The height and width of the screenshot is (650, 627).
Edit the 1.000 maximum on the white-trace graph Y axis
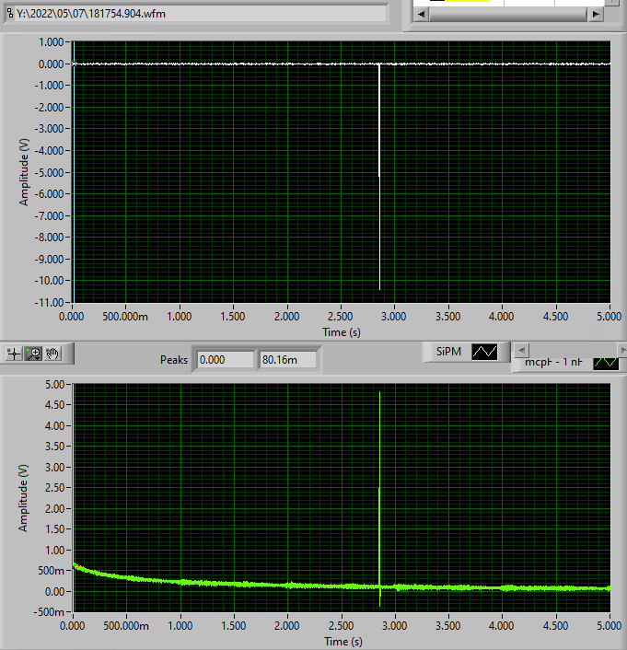51,42
